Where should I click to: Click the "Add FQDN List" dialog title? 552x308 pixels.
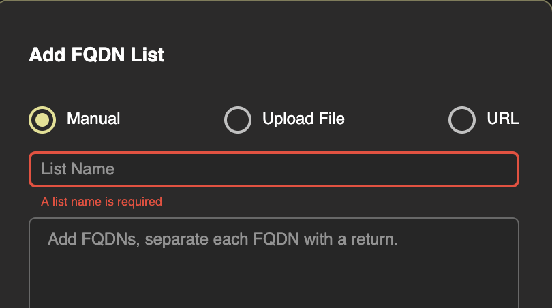pos(97,55)
